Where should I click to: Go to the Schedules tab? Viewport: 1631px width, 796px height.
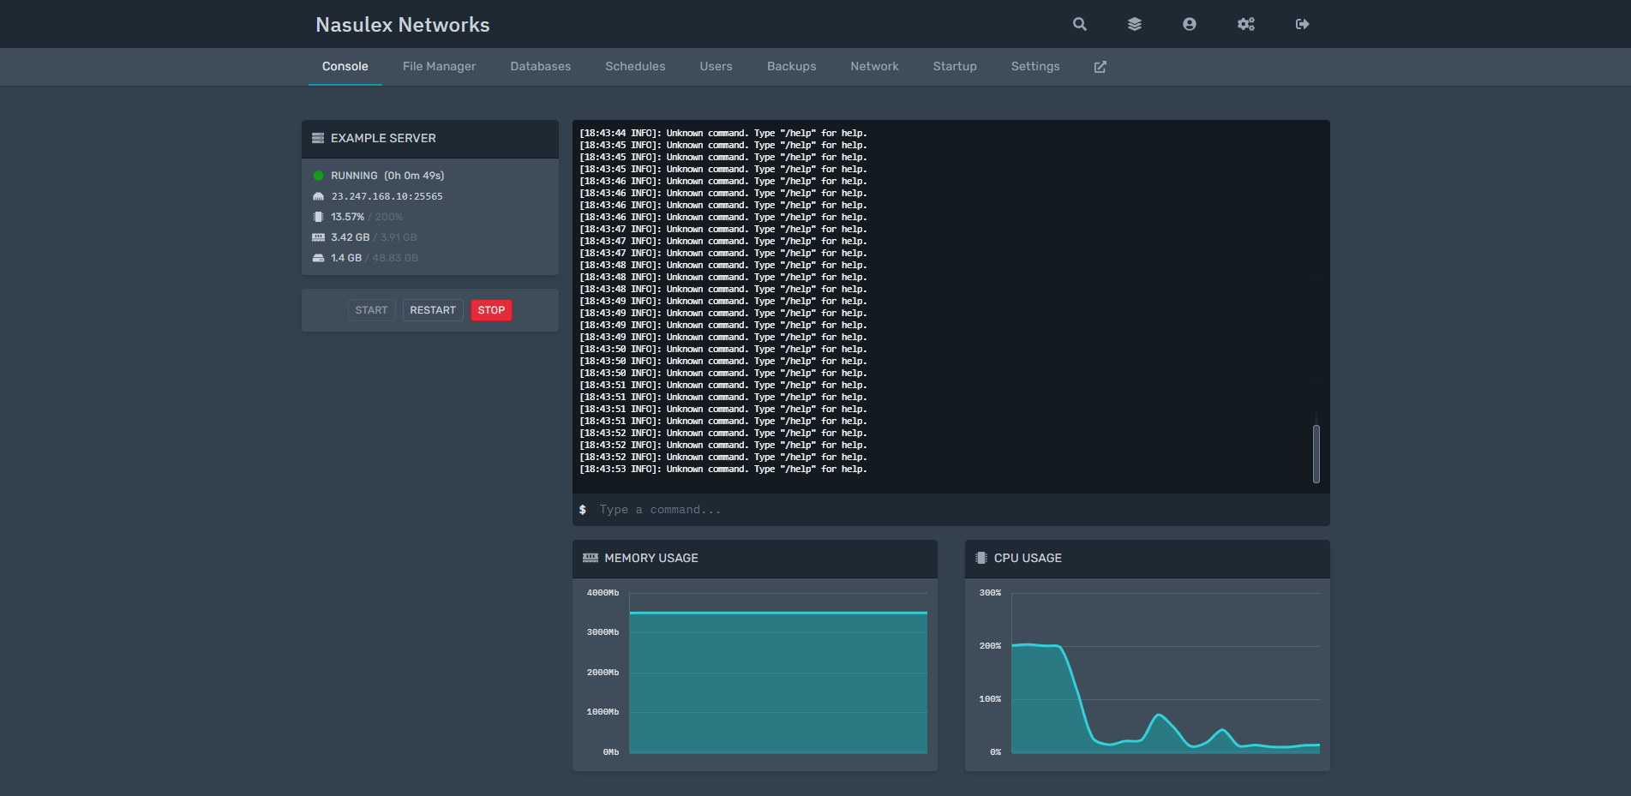pos(634,67)
